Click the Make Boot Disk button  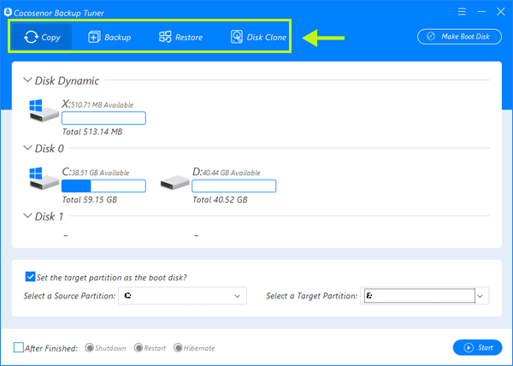click(459, 36)
